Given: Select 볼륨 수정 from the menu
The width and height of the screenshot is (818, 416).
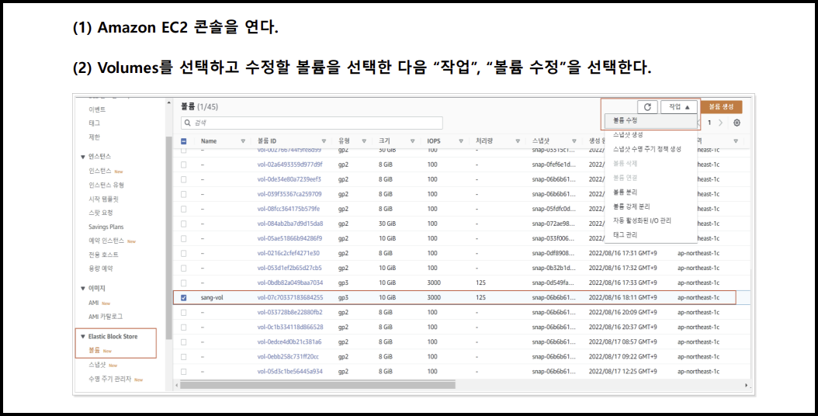Looking at the screenshot, I should [x=650, y=120].
